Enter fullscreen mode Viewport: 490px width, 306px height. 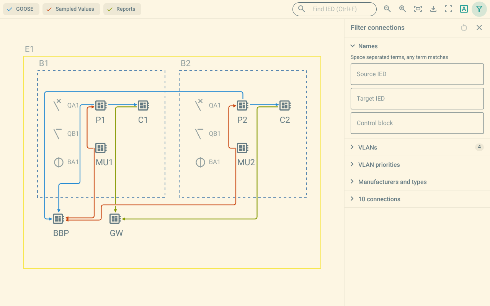click(449, 9)
